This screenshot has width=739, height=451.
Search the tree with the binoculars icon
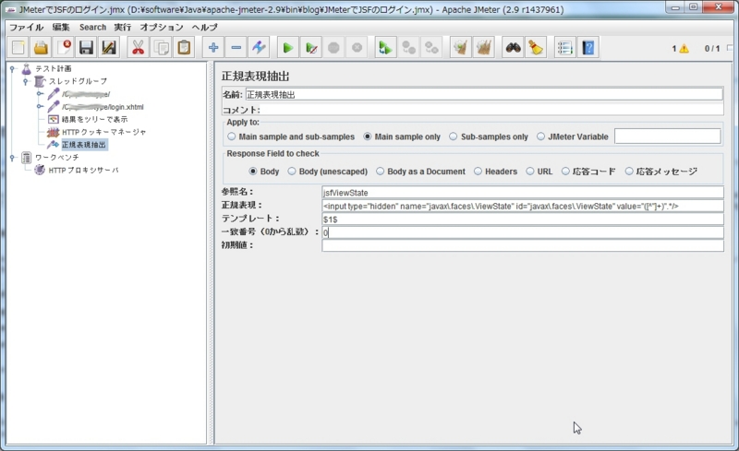pos(513,48)
